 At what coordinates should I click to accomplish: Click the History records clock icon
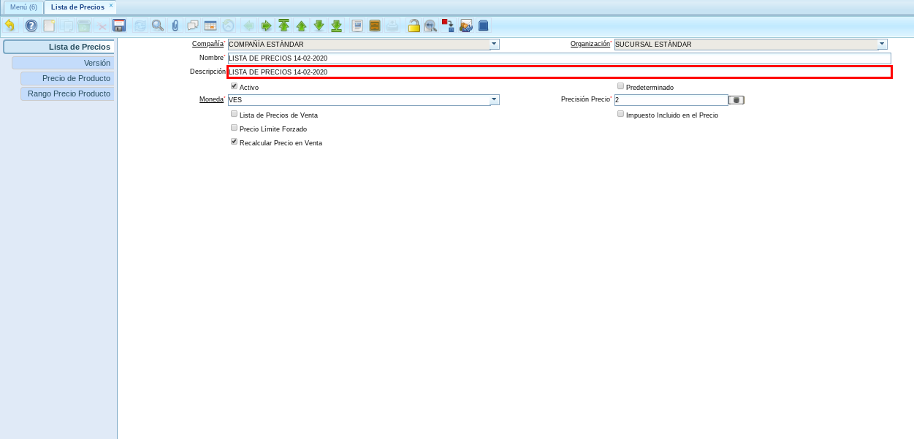pyautogui.click(x=228, y=26)
